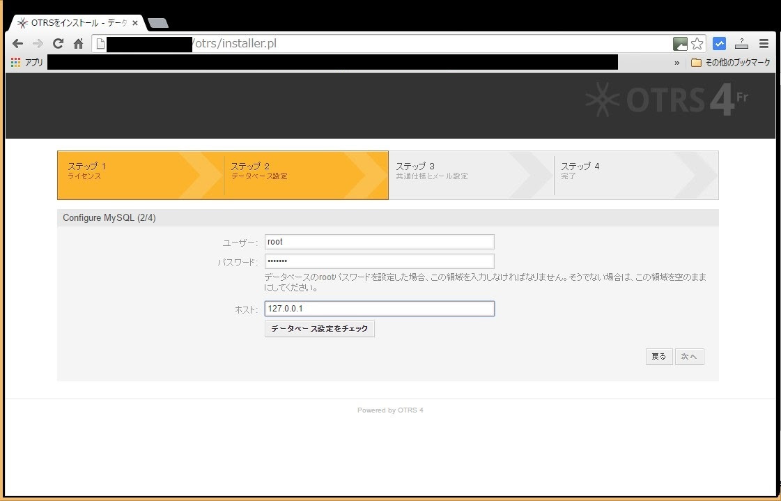Click the blue checkmark extension icon
The width and height of the screenshot is (781, 501).
pos(719,43)
